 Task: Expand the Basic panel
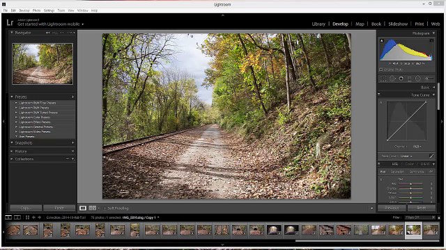pyautogui.click(x=433, y=87)
